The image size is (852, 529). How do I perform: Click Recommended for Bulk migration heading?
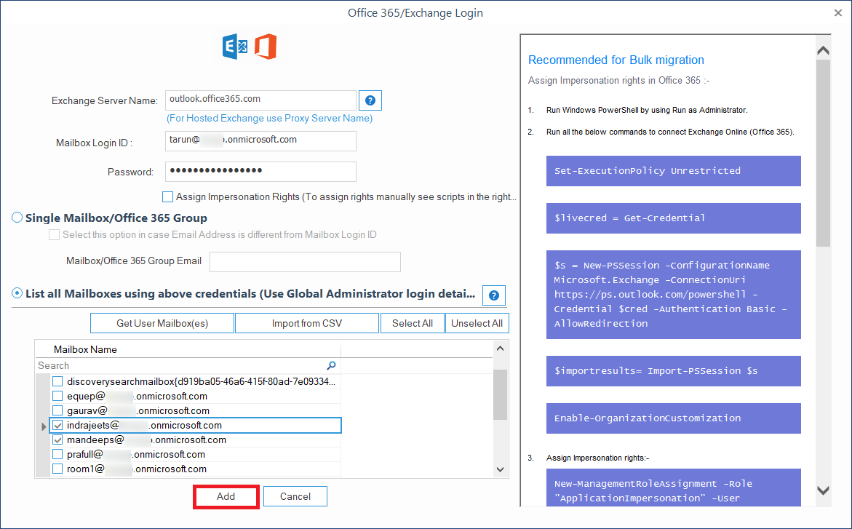[616, 60]
